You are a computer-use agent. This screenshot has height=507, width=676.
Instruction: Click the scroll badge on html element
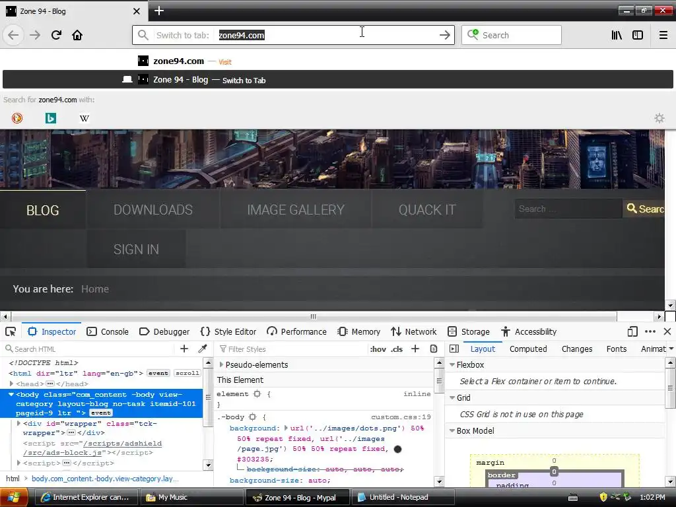click(x=187, y=374)
